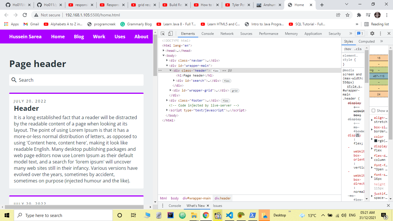Activate the DevTools inspect element picker
393x221 pixels.
click(163, 34)
